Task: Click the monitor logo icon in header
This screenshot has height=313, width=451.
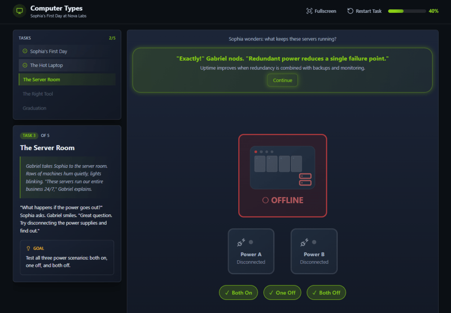Action: click(19, 11)
